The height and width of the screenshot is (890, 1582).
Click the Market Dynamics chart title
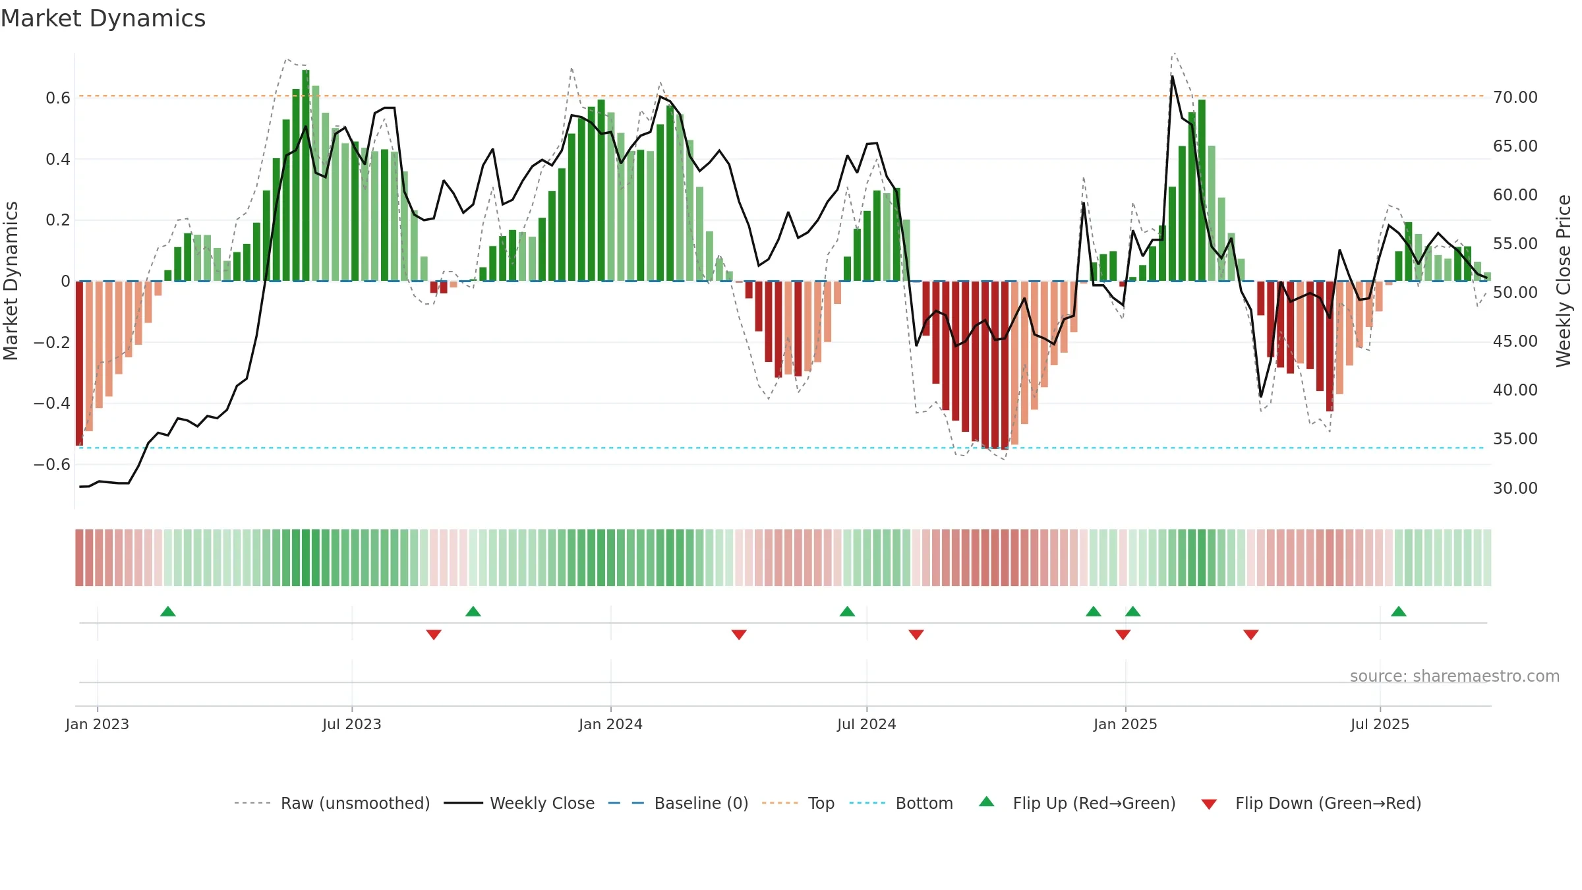[x=103, y=18]
